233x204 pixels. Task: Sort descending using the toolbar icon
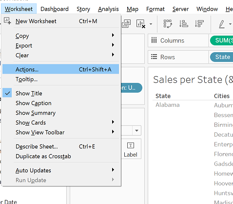199,23
